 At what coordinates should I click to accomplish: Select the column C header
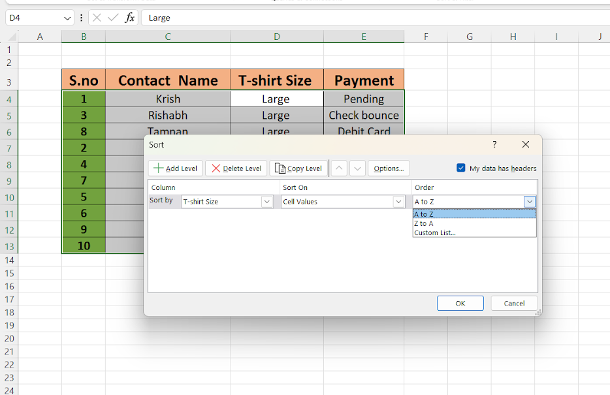[167, 37]
